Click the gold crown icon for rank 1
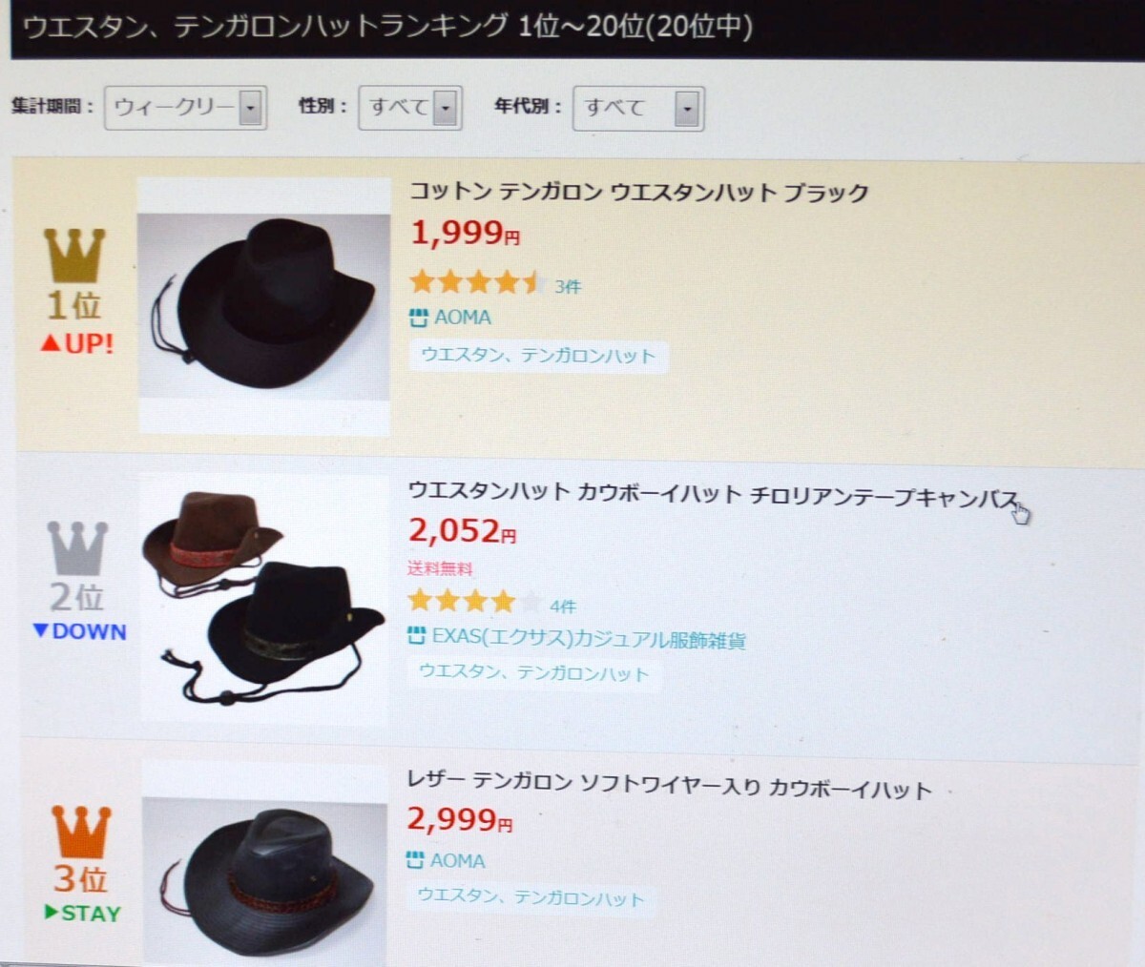This screenshot has height=967, width=1145. click(x=74, y=256)
